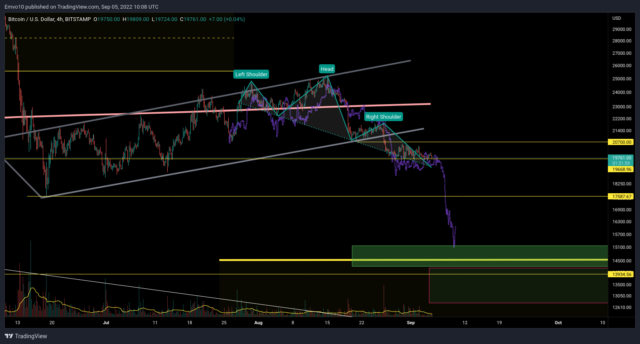Click the yellow 20700.00 price tag

point(621,142)
